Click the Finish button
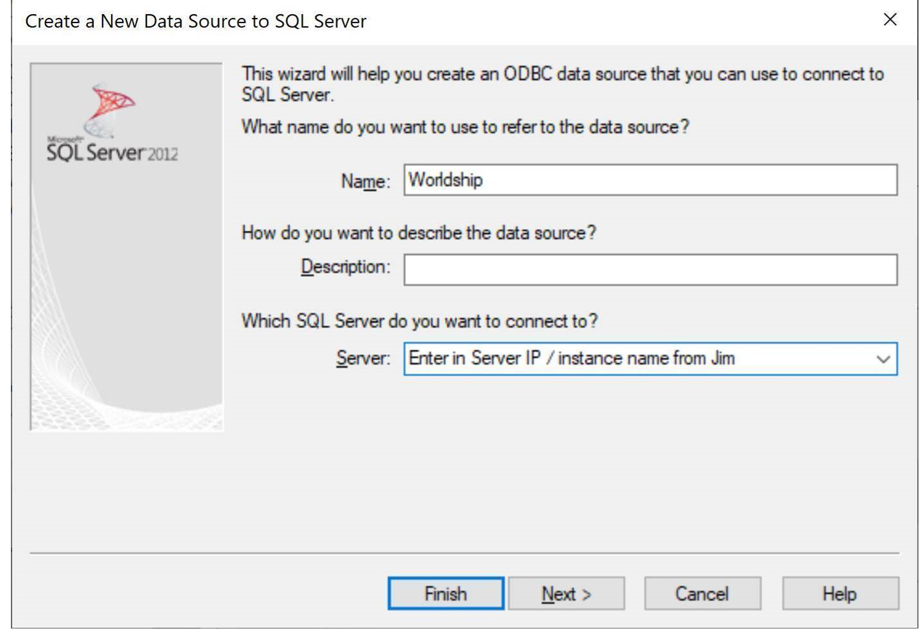923x633 pixels. click(x=446, y=593)
